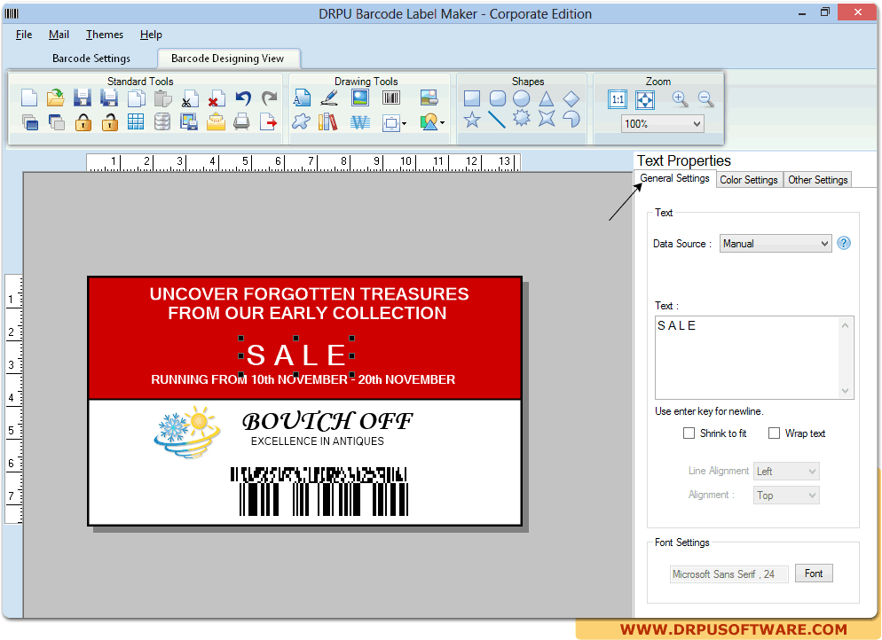Viewport: 882px width, 640px height.
Task: Open the Alignment Top dropdown
Action: pos(786,495)
